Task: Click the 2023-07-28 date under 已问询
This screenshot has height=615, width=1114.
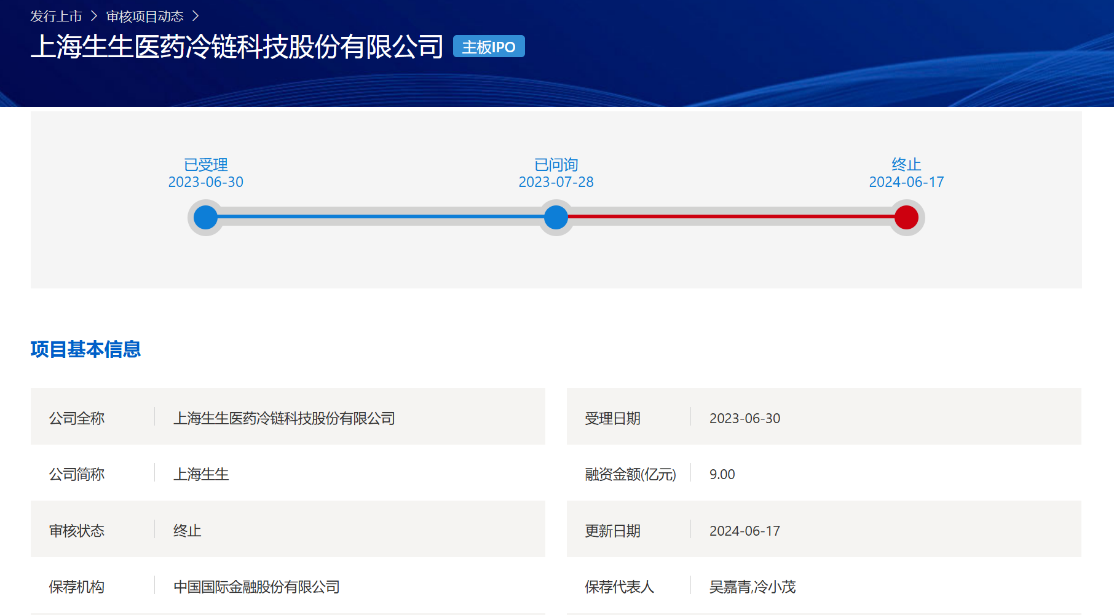Action: pos(556,182)
